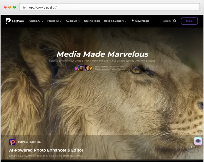Open the Online Tools menu item

pyautogui.click(x=92, y=21)
